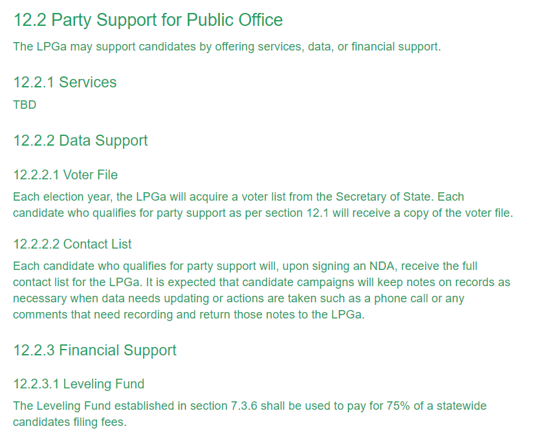546x435 pixels.
Task: Select the 12.2.2.1 Voter File subheading
Action: tap(65, 175)
